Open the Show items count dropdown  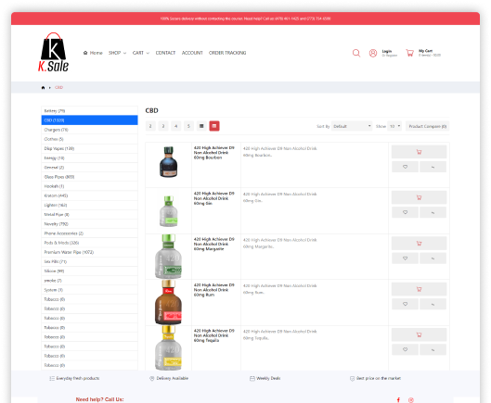(x=394, y=126)
